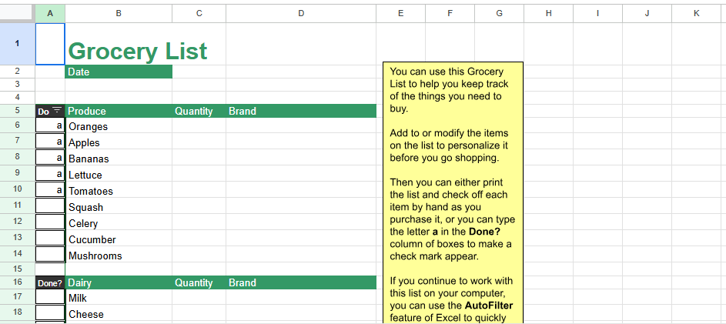
Task: Open the filter icon in cell A5
Action: tap(56, 111)
